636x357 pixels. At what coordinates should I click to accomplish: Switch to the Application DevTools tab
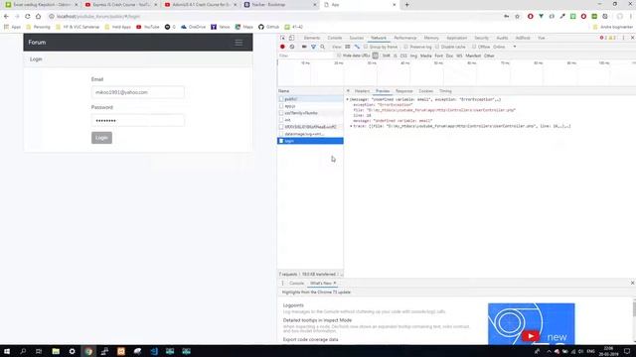(x=457, y=38)
